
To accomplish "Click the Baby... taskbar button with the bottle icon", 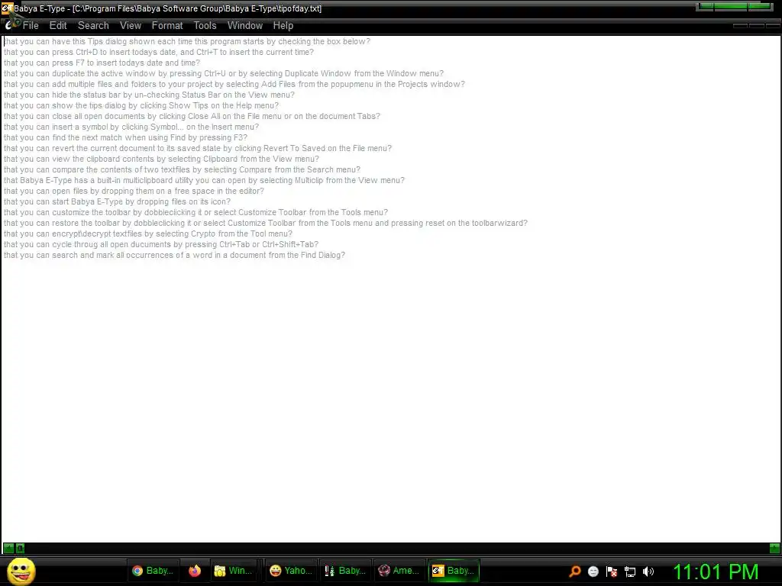I will [345, 571].
